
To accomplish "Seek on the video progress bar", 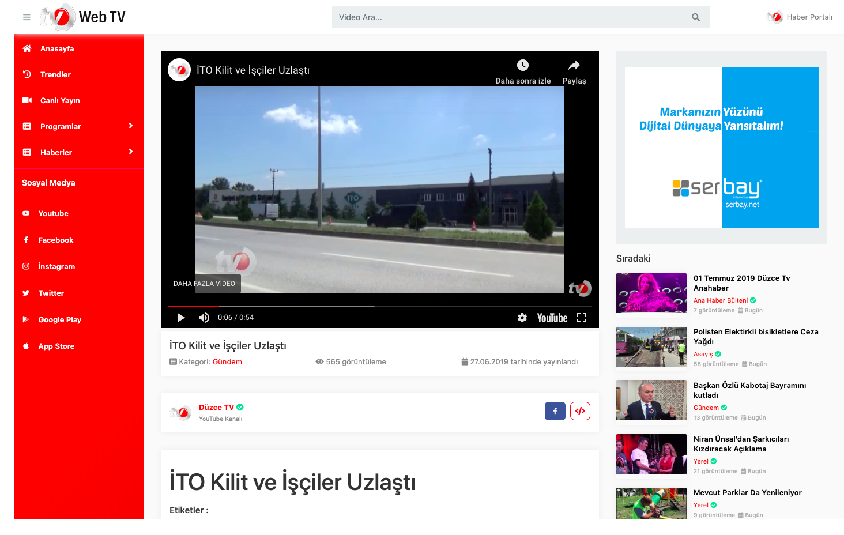I will 380,306.
